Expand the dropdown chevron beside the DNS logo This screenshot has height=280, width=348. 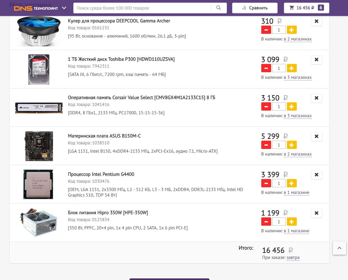64,8
